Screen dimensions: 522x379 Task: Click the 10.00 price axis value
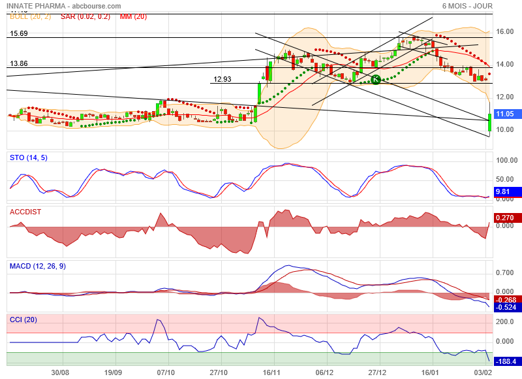click(504, 129)
